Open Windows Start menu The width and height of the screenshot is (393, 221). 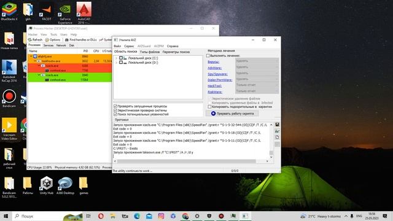(6, 216)
